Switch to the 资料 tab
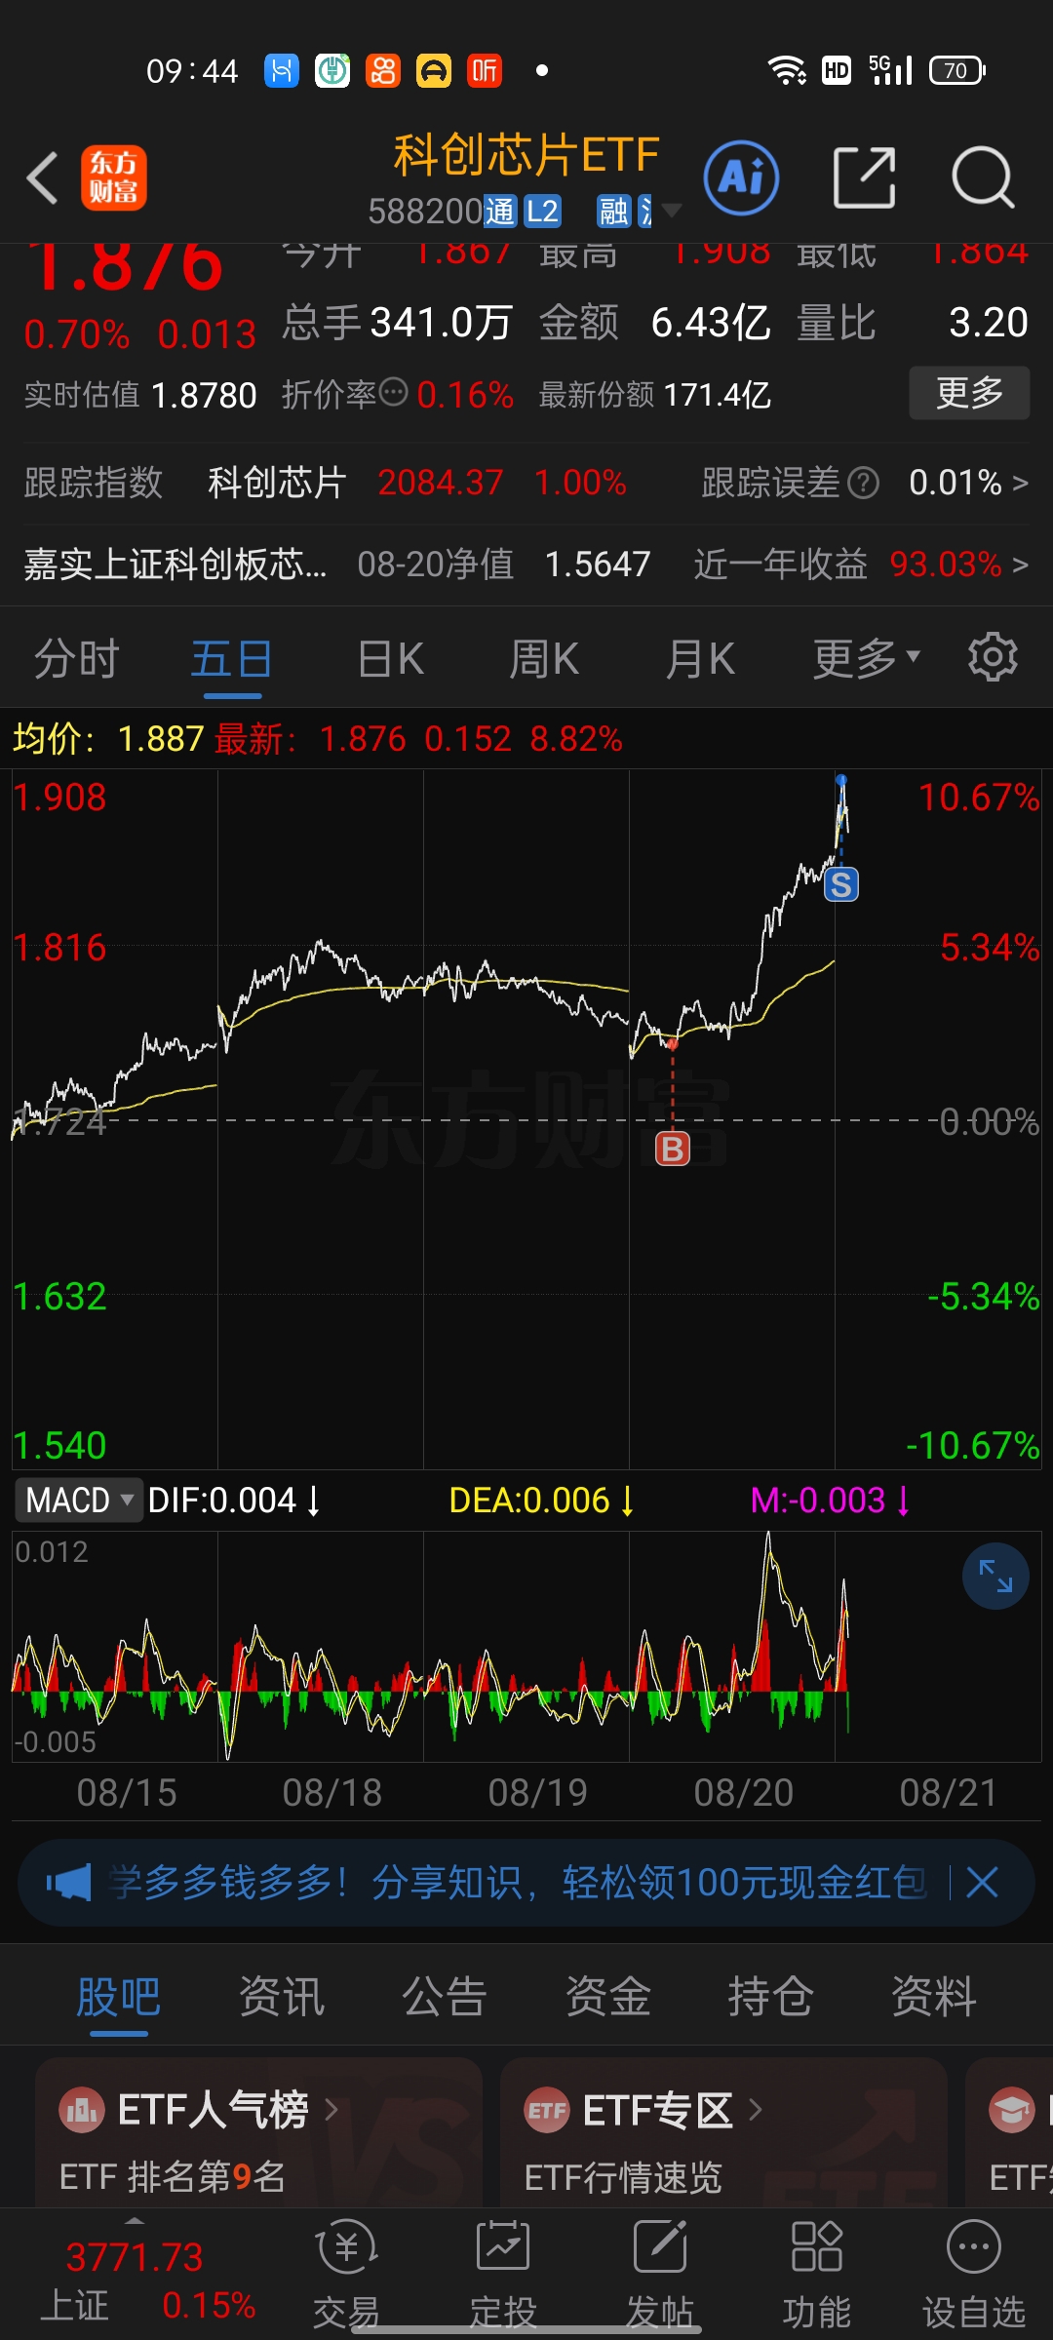The height and width of the screenshot is (2340, 1053). tap(934, 1996)
